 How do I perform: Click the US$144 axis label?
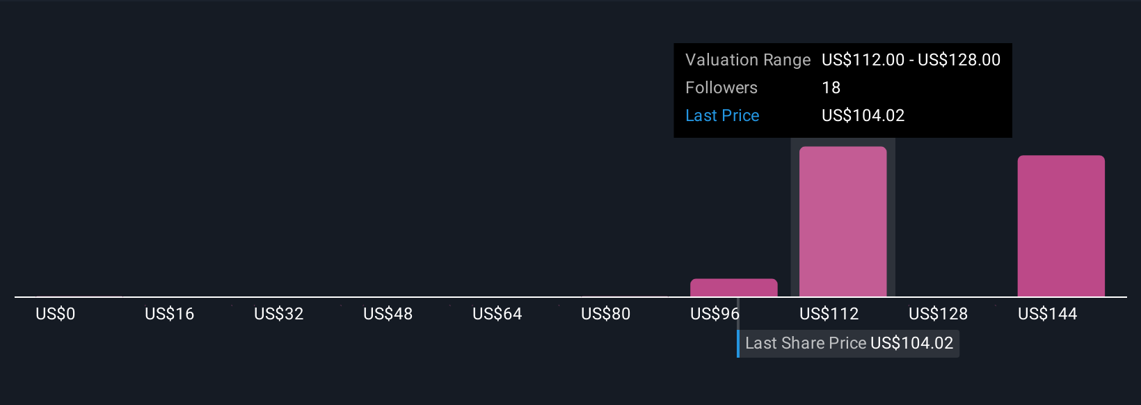1047,314
